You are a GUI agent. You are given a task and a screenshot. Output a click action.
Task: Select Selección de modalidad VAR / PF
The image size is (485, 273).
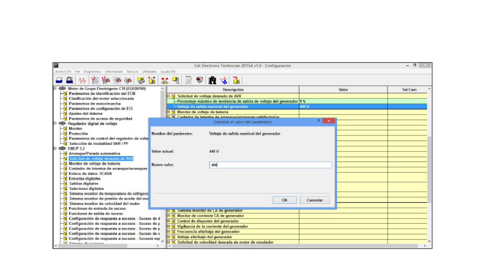(99, 144)
